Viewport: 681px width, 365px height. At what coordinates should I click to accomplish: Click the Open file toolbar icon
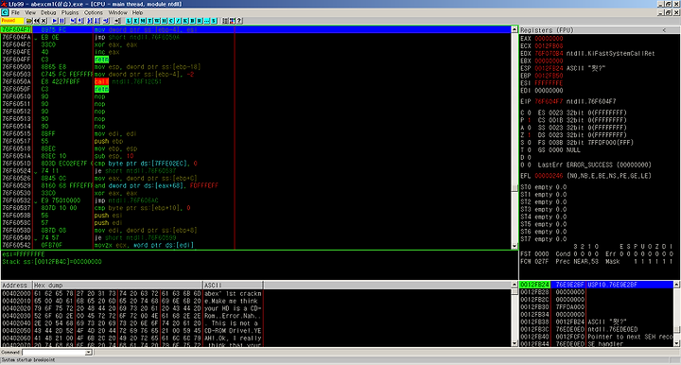28,21
